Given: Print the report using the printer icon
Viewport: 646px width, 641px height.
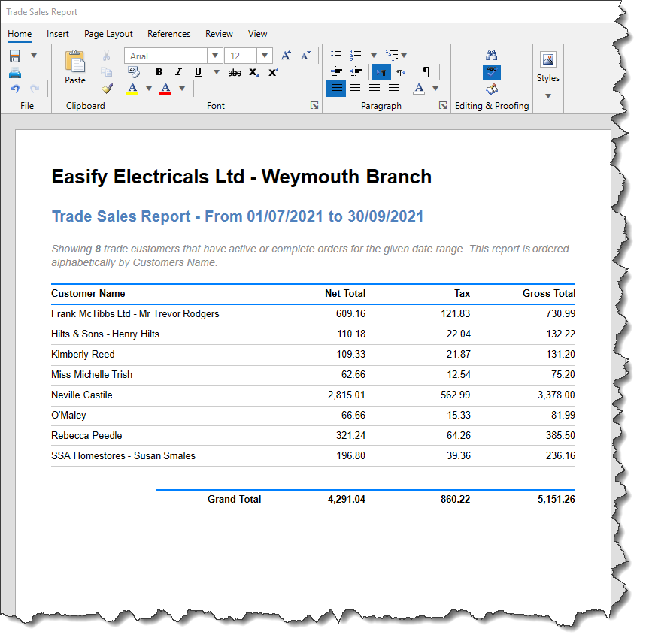Looking at the screenshot, I should (x=15, y=73).
